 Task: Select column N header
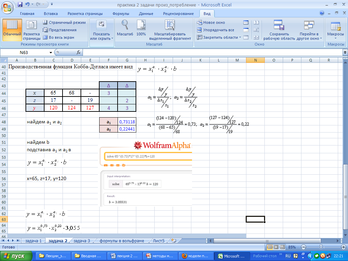255,60
